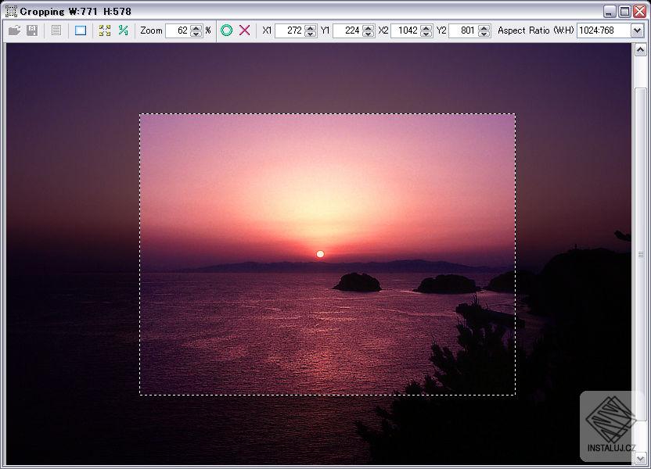This screenshot has height=469, width=651.
Task: Click the white sun in the image
Action: [x=320, y=254]
